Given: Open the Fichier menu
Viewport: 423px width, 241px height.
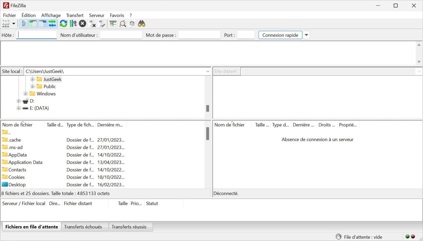Looking at the screenshot, I should (x=9, y=15).
